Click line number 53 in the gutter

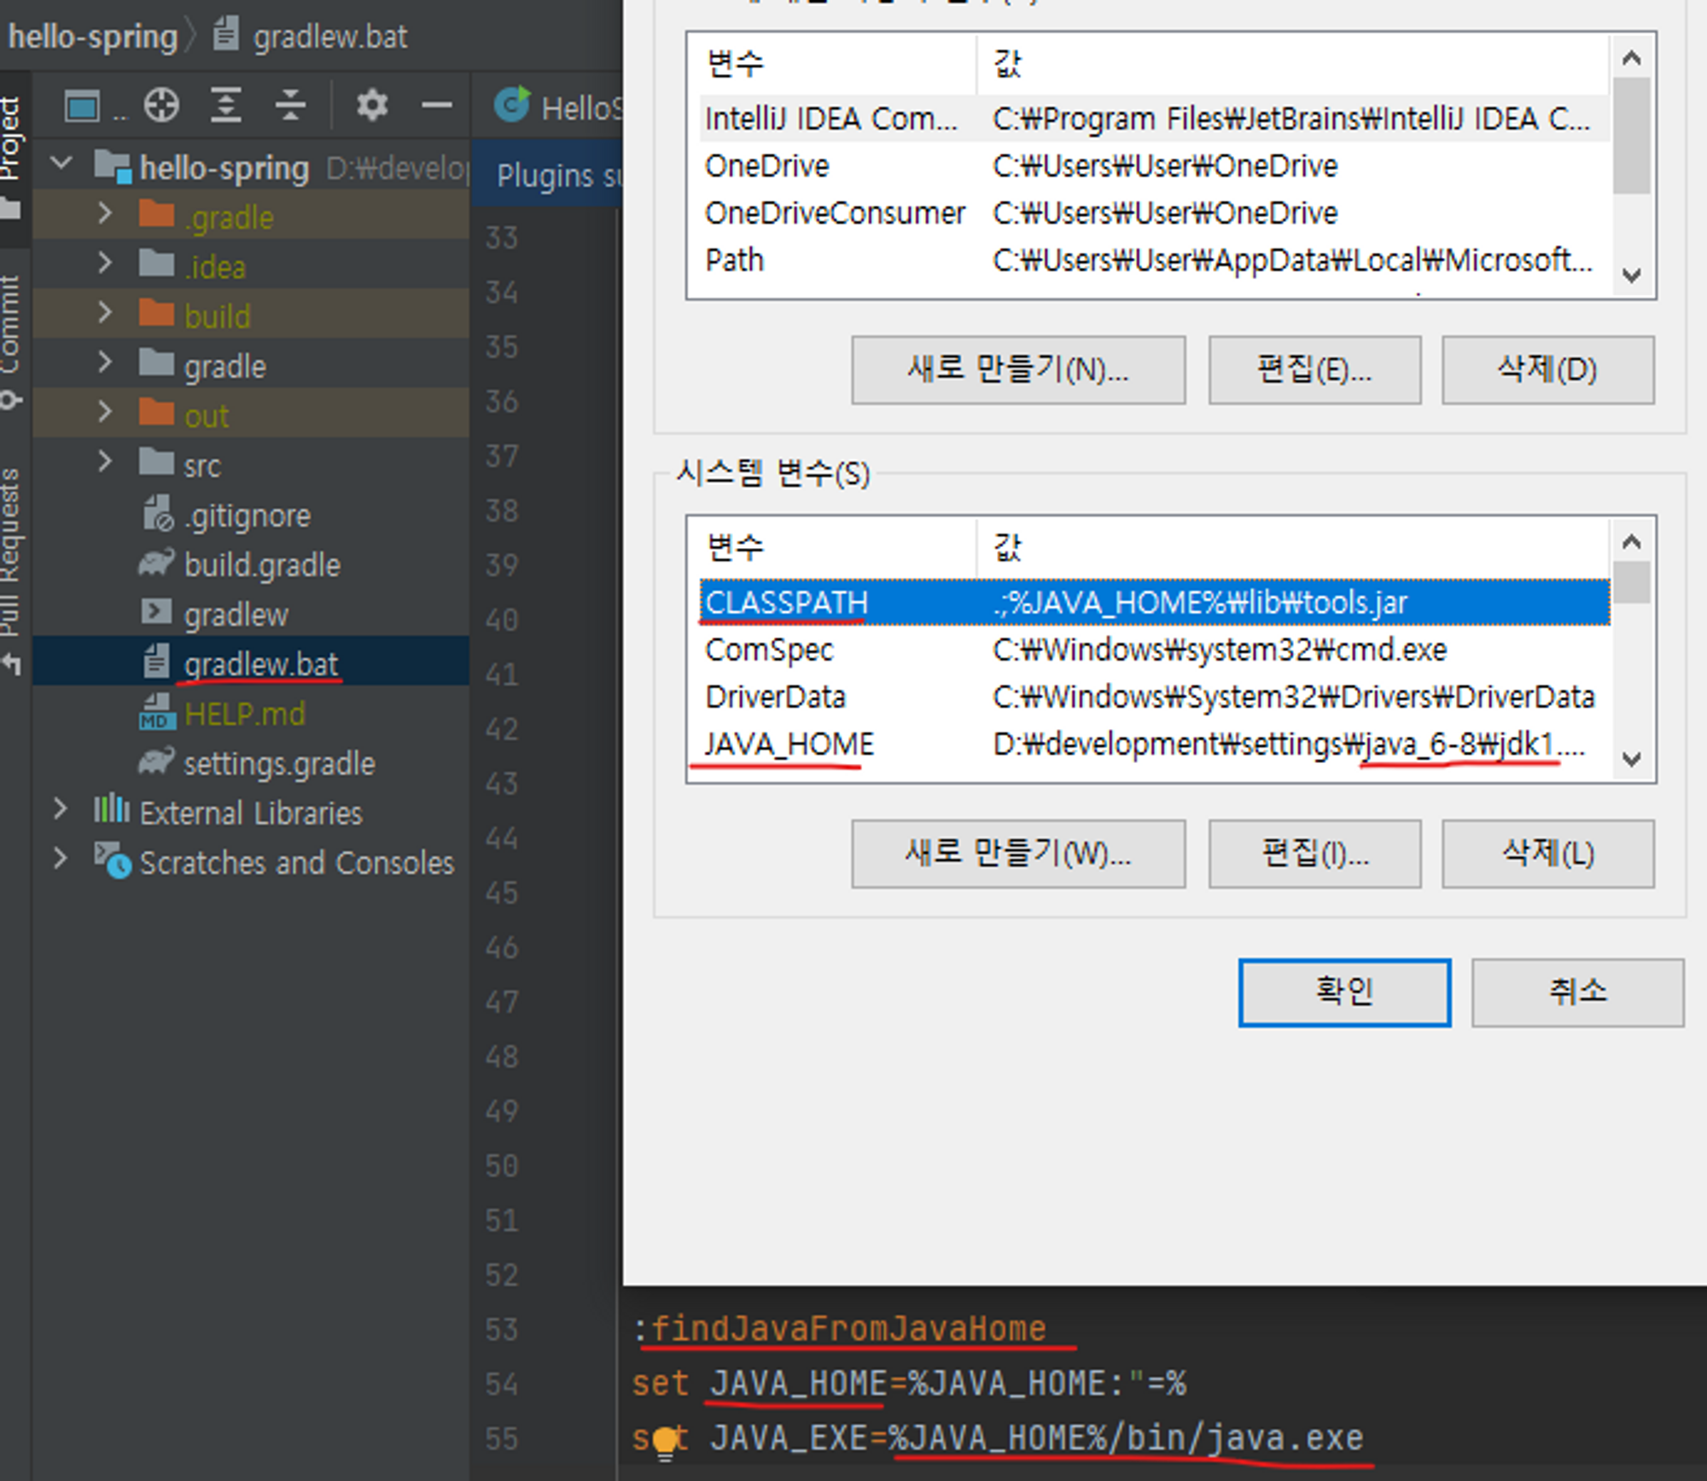(x=502, y=1328)
